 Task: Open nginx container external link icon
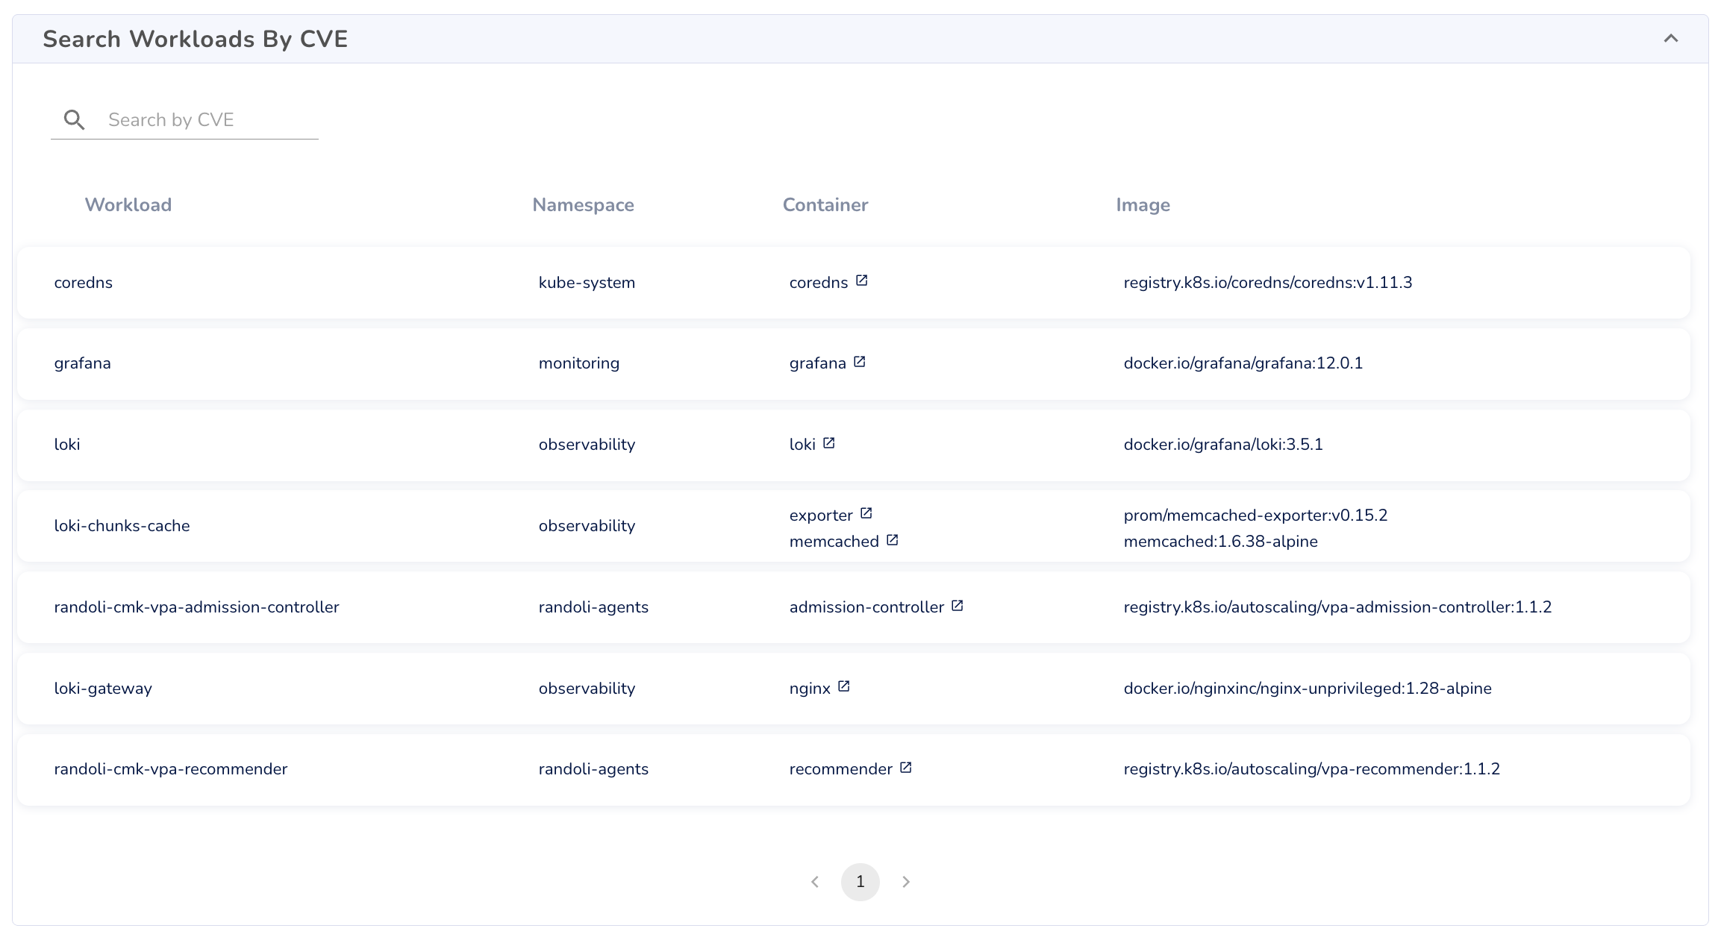843,686
